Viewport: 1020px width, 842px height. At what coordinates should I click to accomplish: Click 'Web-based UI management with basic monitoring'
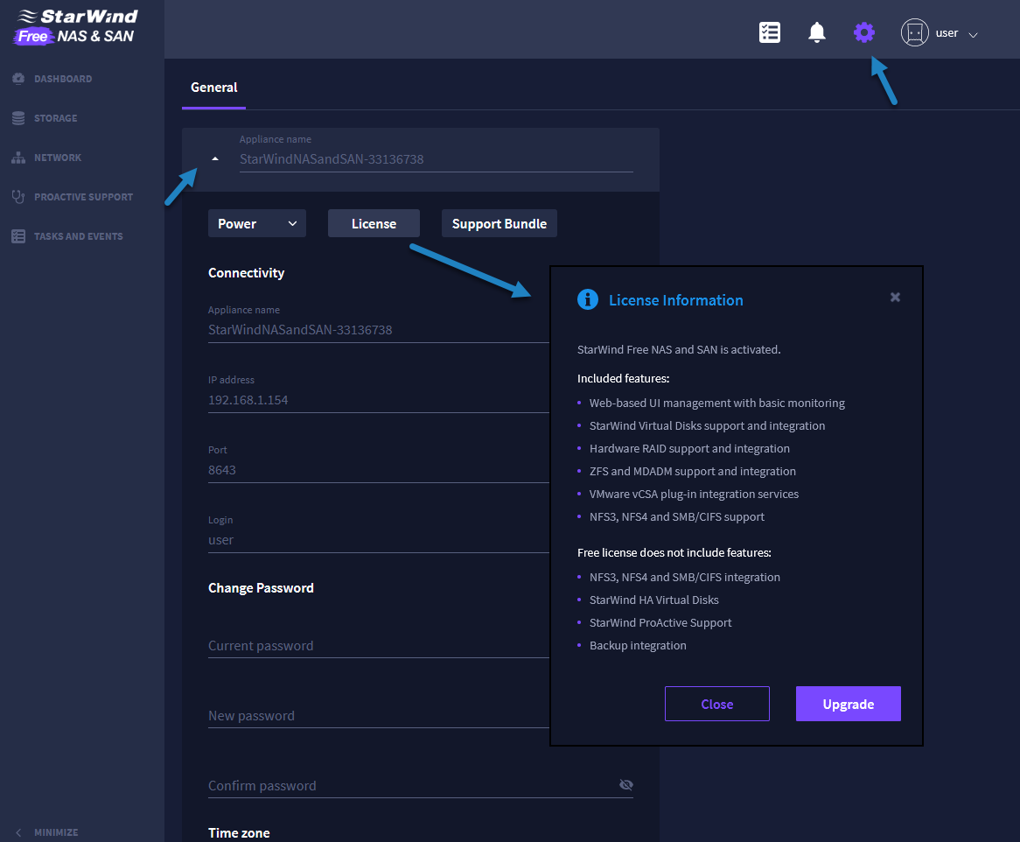pyautogui.click(x=716, y=403)
